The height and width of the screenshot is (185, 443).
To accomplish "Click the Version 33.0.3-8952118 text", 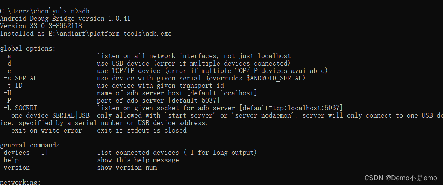I will coord(41,26).
